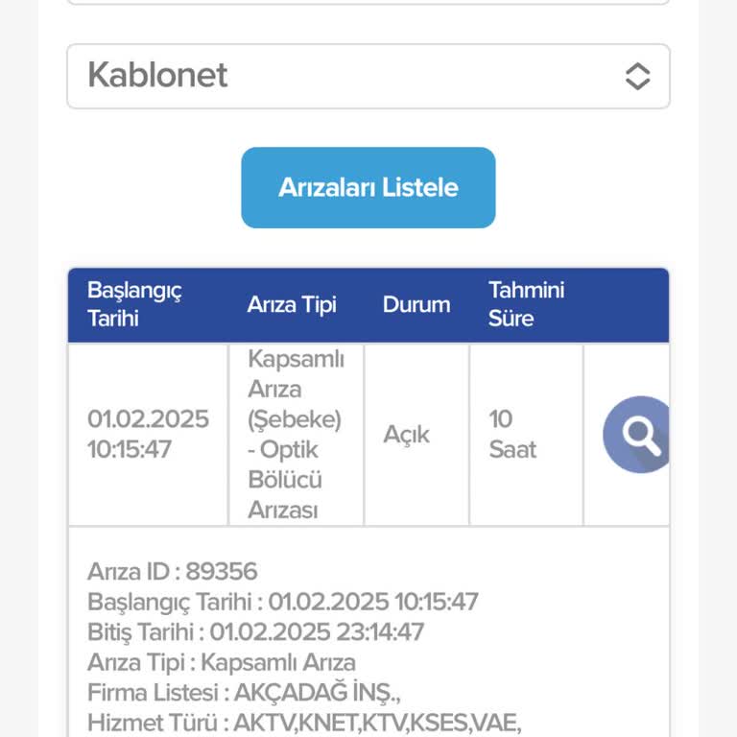
Task: Click the Başlangıç Tarihi column header
Action: 134,305
